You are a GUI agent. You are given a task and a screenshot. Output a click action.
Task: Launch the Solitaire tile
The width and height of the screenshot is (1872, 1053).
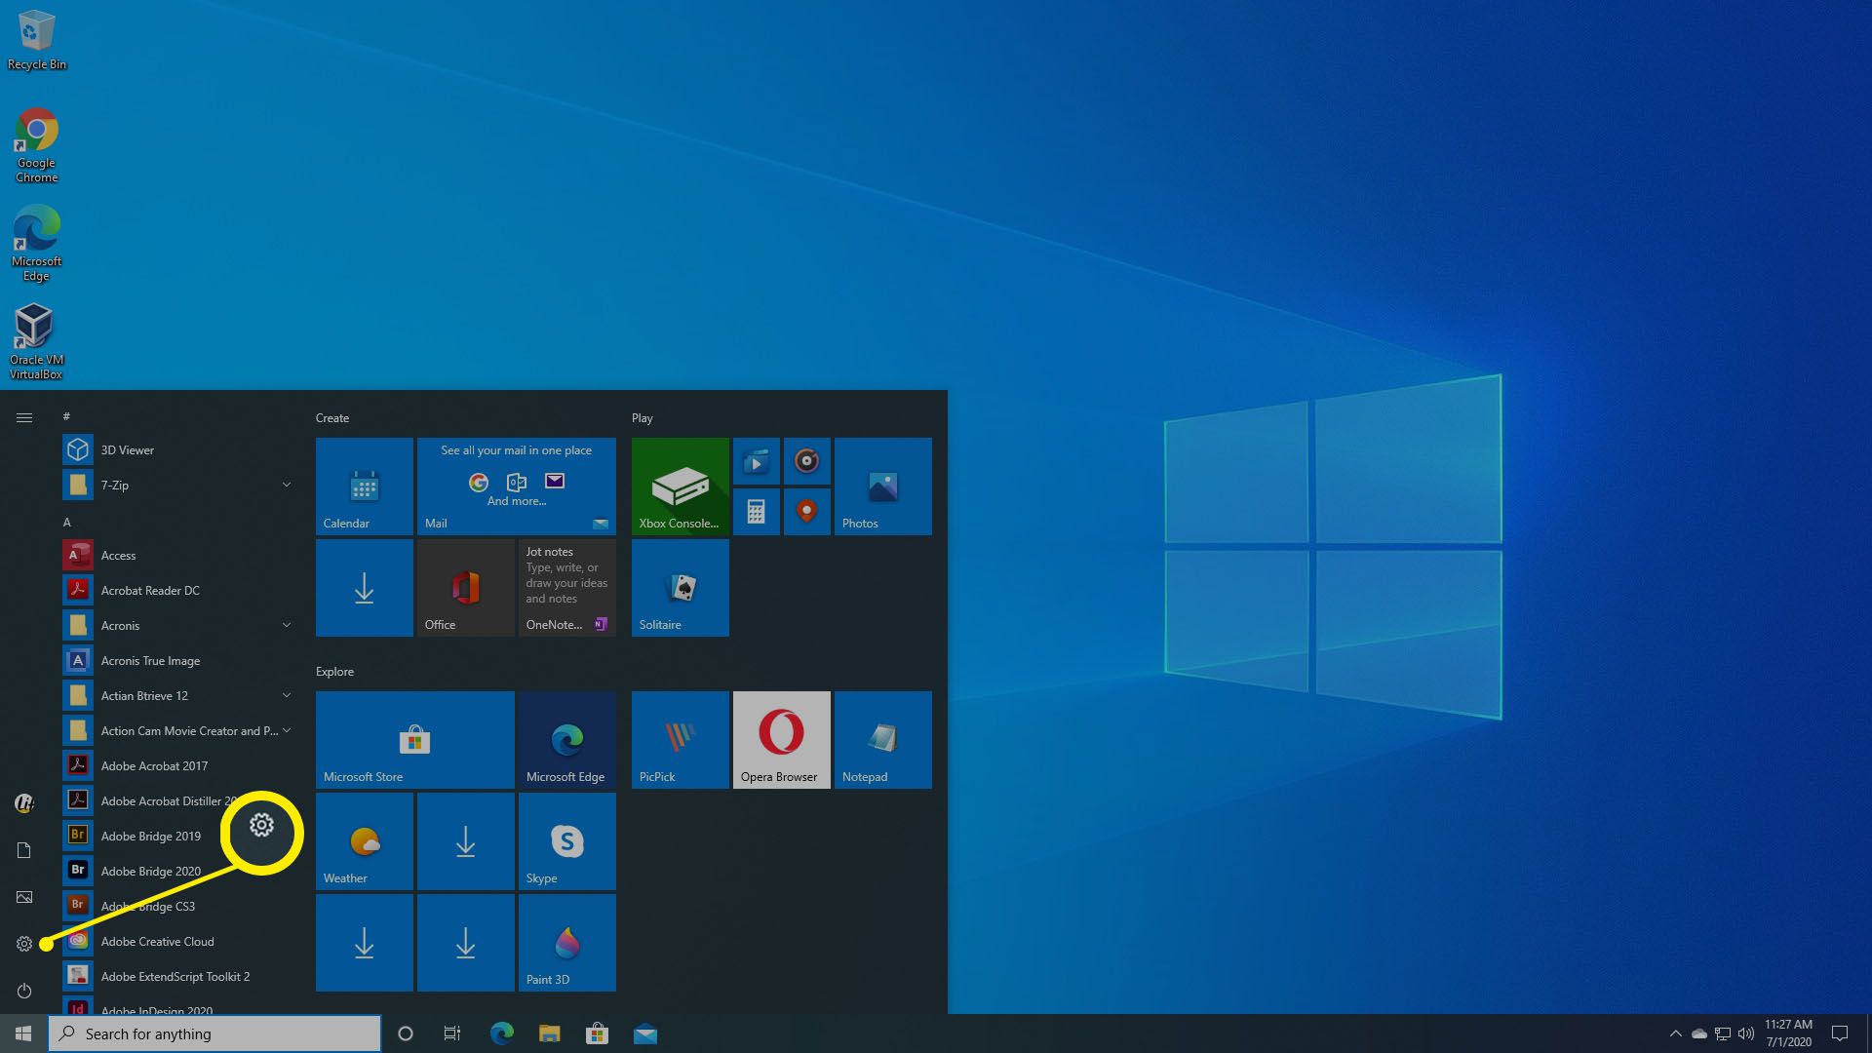[680, 588]
